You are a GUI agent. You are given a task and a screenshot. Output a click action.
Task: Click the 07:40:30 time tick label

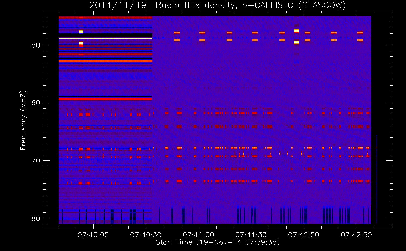click(x=146, y=235)
